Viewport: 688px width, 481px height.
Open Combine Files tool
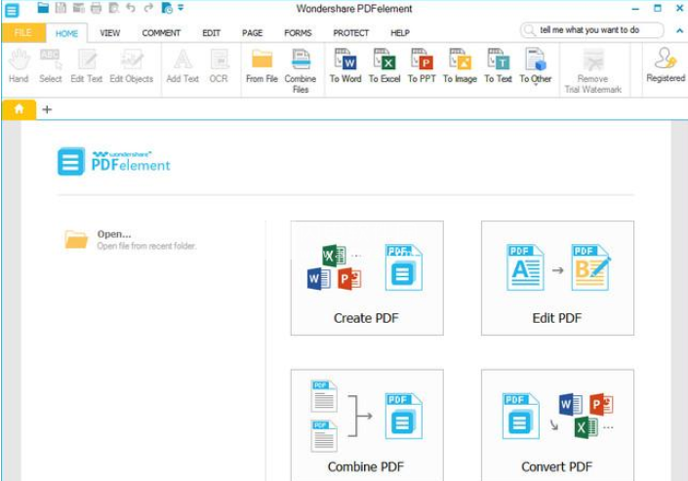(x=301, y=71)
